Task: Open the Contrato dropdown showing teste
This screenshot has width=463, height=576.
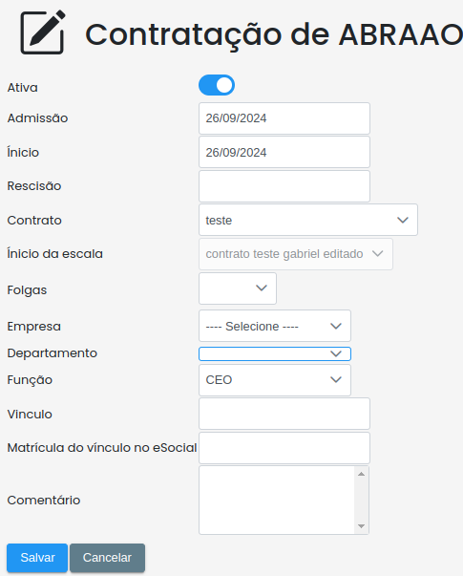Action: tap(308, 220)
